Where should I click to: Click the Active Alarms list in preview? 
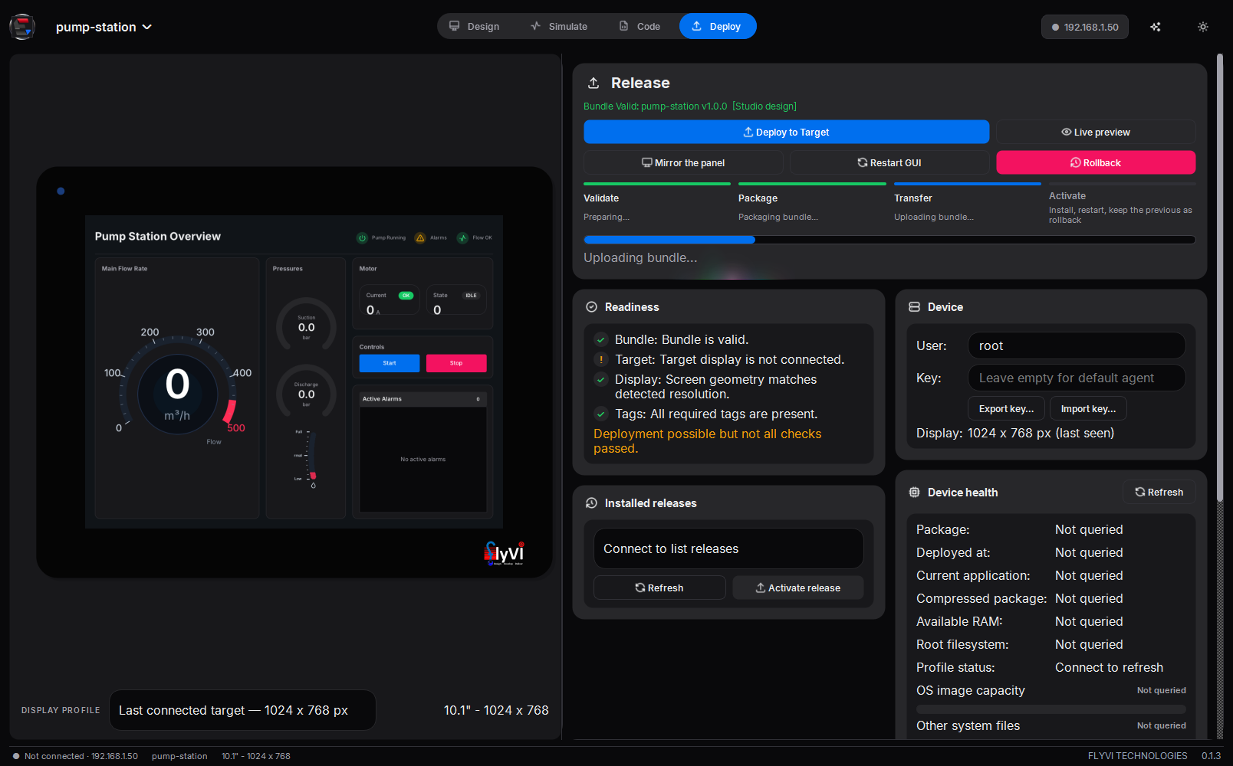[x=423, y=452]
